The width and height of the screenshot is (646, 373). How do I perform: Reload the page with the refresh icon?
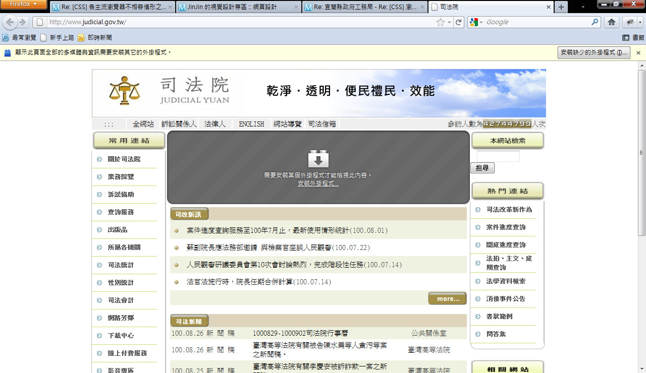458,22
